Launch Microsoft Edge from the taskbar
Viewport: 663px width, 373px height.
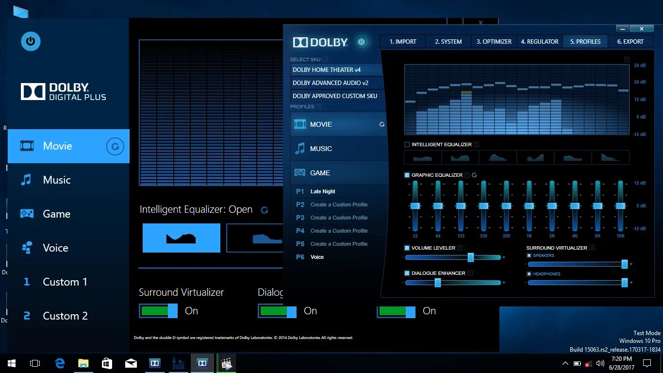click(x=60, y=363)
